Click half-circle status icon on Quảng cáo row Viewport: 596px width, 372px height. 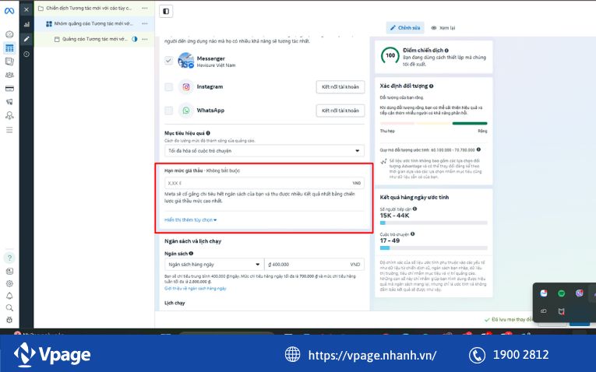[x=134, y=39]
